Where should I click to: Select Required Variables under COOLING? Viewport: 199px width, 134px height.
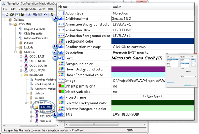[35, 29]
